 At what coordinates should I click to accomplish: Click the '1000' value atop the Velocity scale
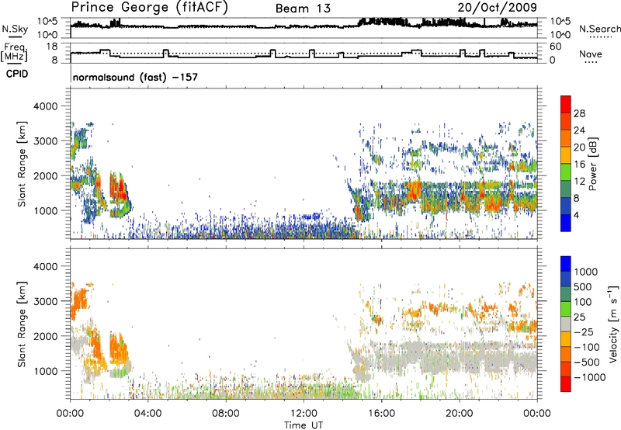click(586, 272)
